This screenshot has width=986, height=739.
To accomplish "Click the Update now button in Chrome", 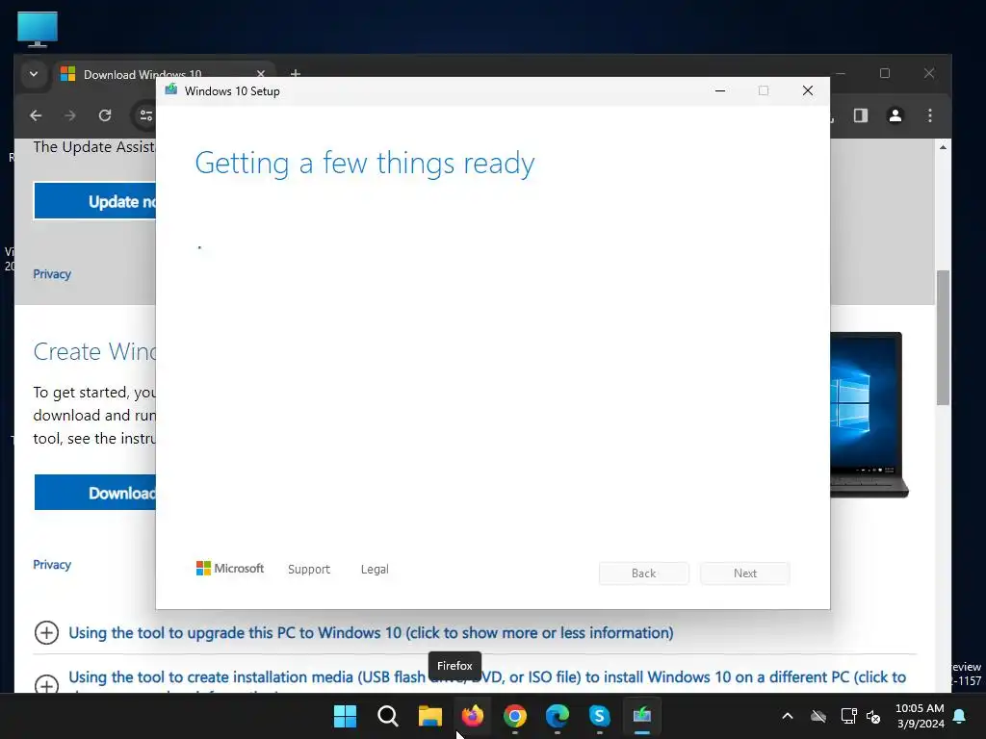I will tap(95, 201).
